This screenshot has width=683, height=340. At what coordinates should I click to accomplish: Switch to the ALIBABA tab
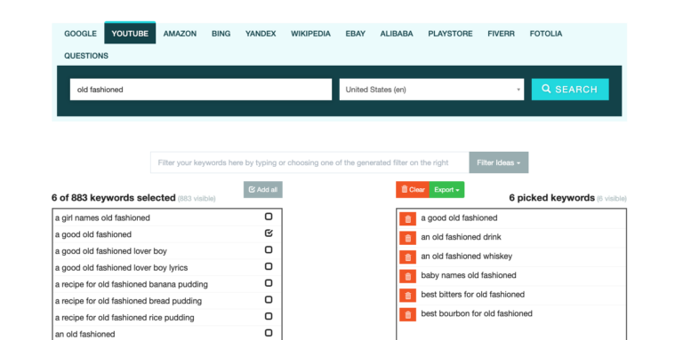point(397,34)
